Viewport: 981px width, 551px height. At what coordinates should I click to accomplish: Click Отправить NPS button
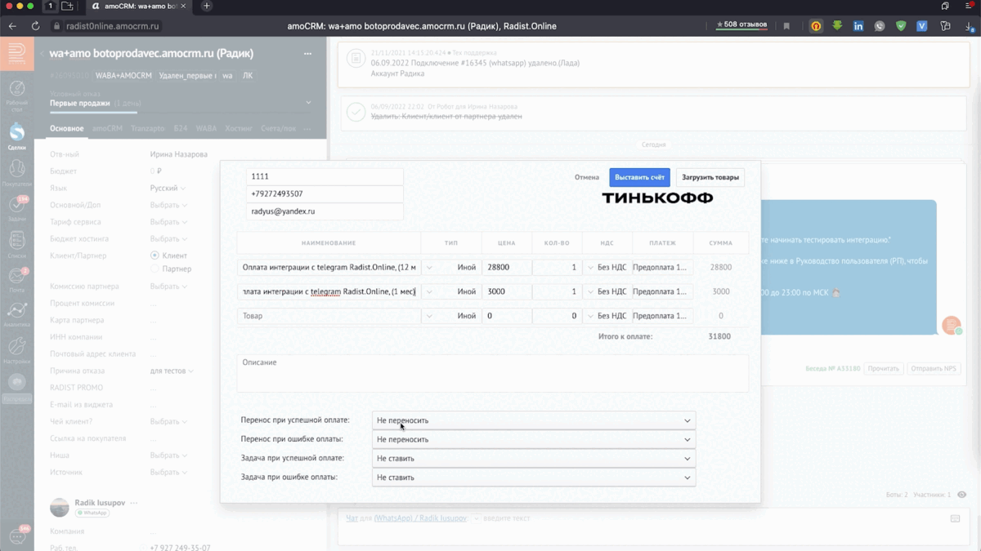point(934,369)
